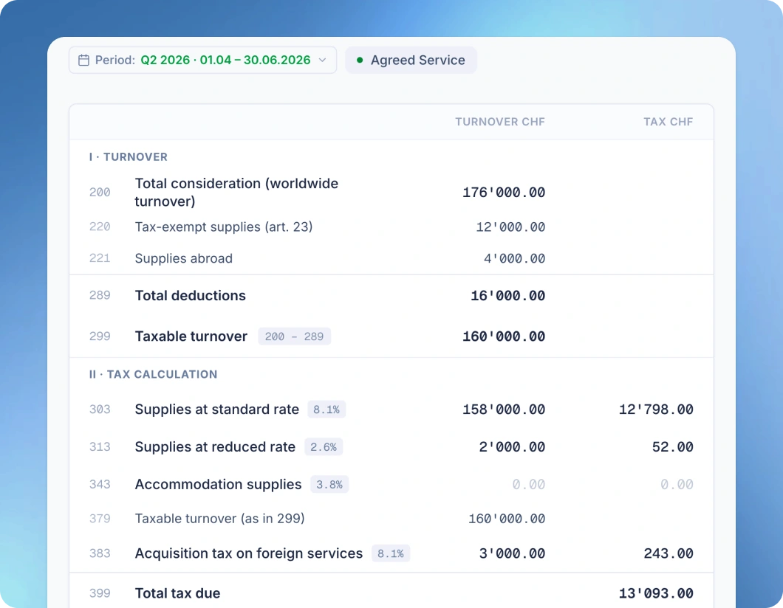Open the Period Q2 2026 dropdown
This screenshot has width=783, height=608.
click(202, 61)
